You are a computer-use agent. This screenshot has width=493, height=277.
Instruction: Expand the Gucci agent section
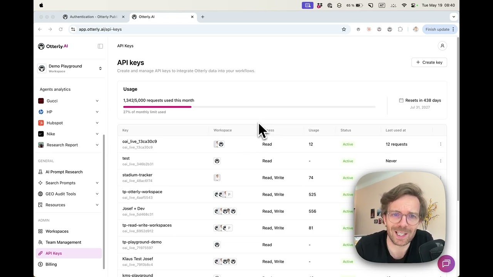click(x=97, y=101)
